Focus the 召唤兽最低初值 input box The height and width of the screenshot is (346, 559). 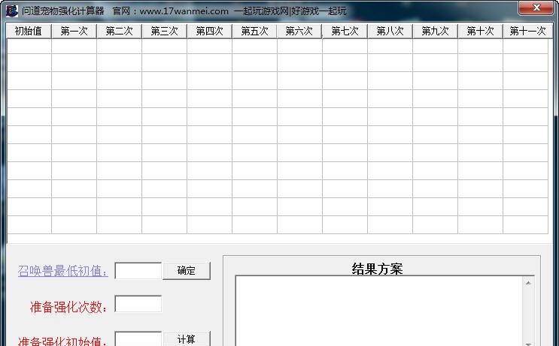point(138,271)
